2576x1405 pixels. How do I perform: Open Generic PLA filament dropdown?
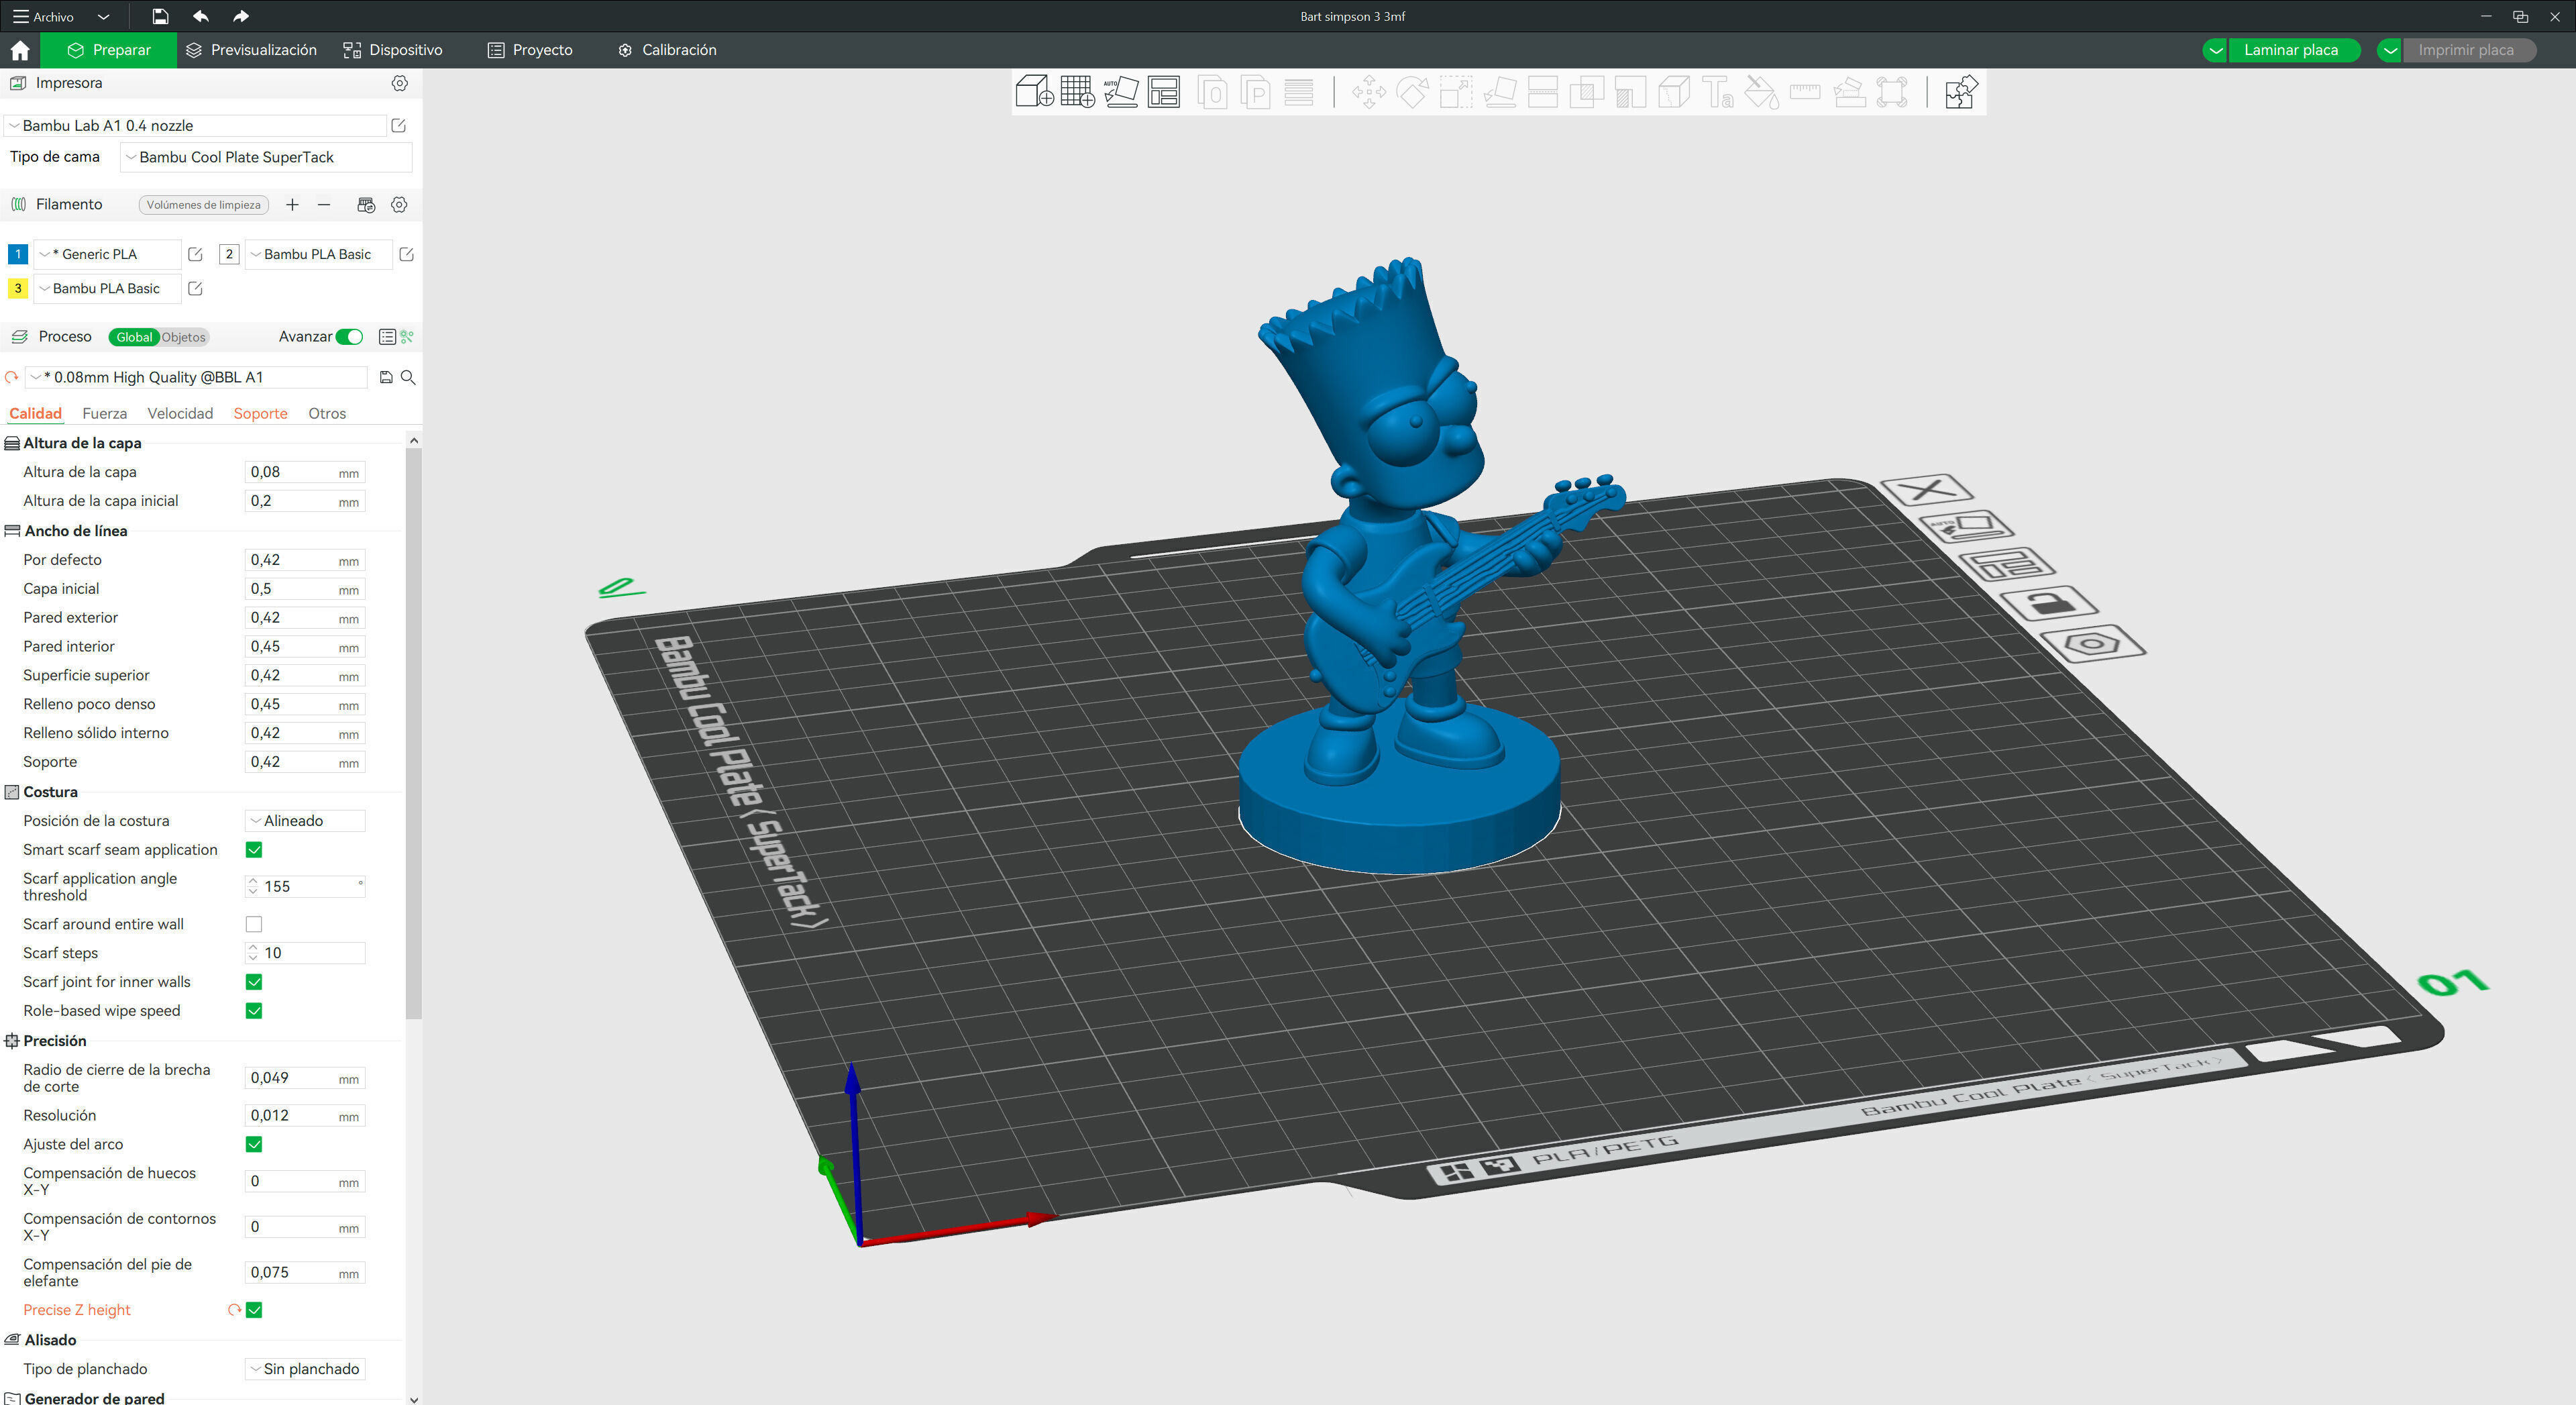tap(108, 254)
